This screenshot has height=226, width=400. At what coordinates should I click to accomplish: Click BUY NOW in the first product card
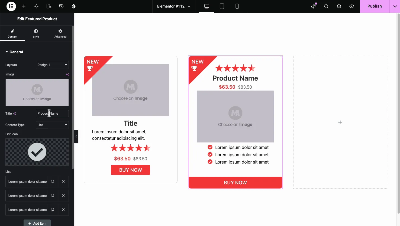(x=130, y=170)
